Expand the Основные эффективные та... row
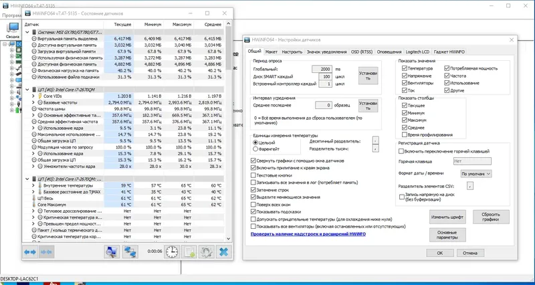 [33, 115]
